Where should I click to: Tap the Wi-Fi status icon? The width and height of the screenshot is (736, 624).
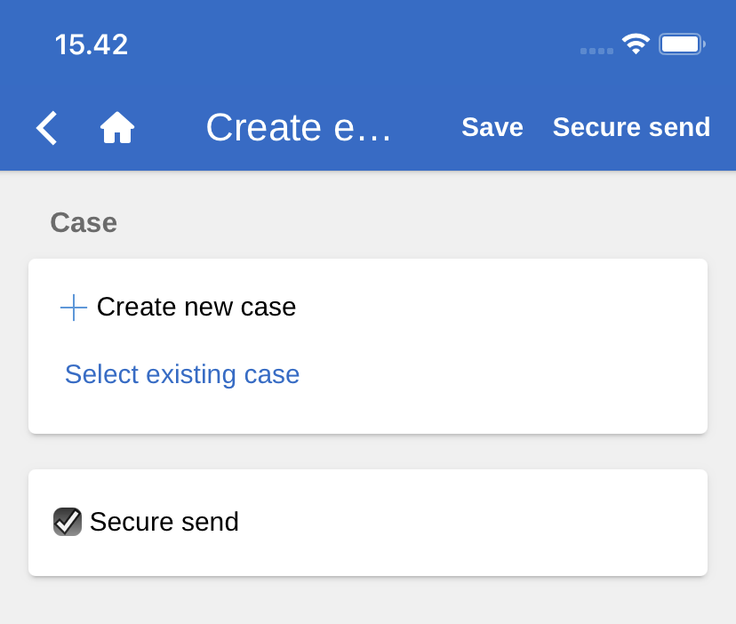636,44
